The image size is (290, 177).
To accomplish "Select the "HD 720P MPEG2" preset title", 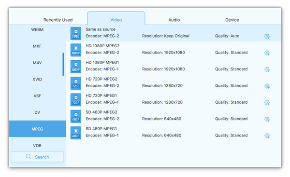I will point(101,79).
